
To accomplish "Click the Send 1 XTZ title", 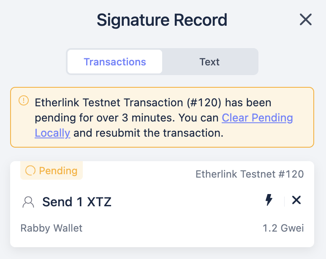I will [x=77, y=202].
